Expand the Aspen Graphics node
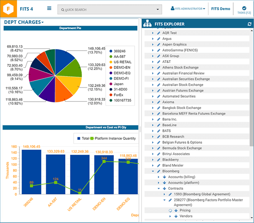 (153, 44)
